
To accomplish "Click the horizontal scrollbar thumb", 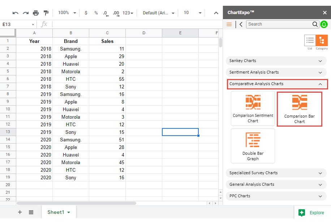I will point(76,203).
